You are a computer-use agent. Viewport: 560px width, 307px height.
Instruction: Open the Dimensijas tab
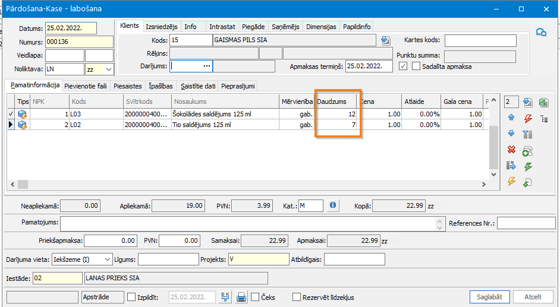321,27
